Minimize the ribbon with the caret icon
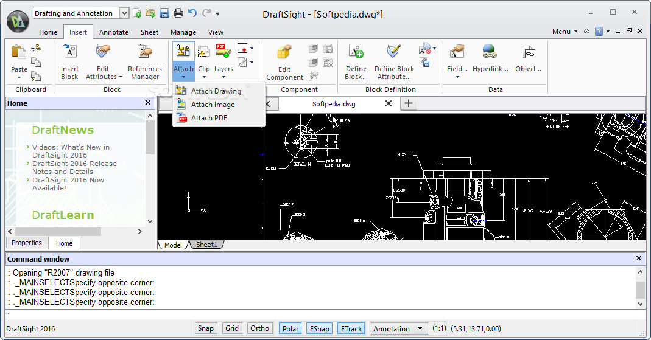651x340 pixels. 586,31
